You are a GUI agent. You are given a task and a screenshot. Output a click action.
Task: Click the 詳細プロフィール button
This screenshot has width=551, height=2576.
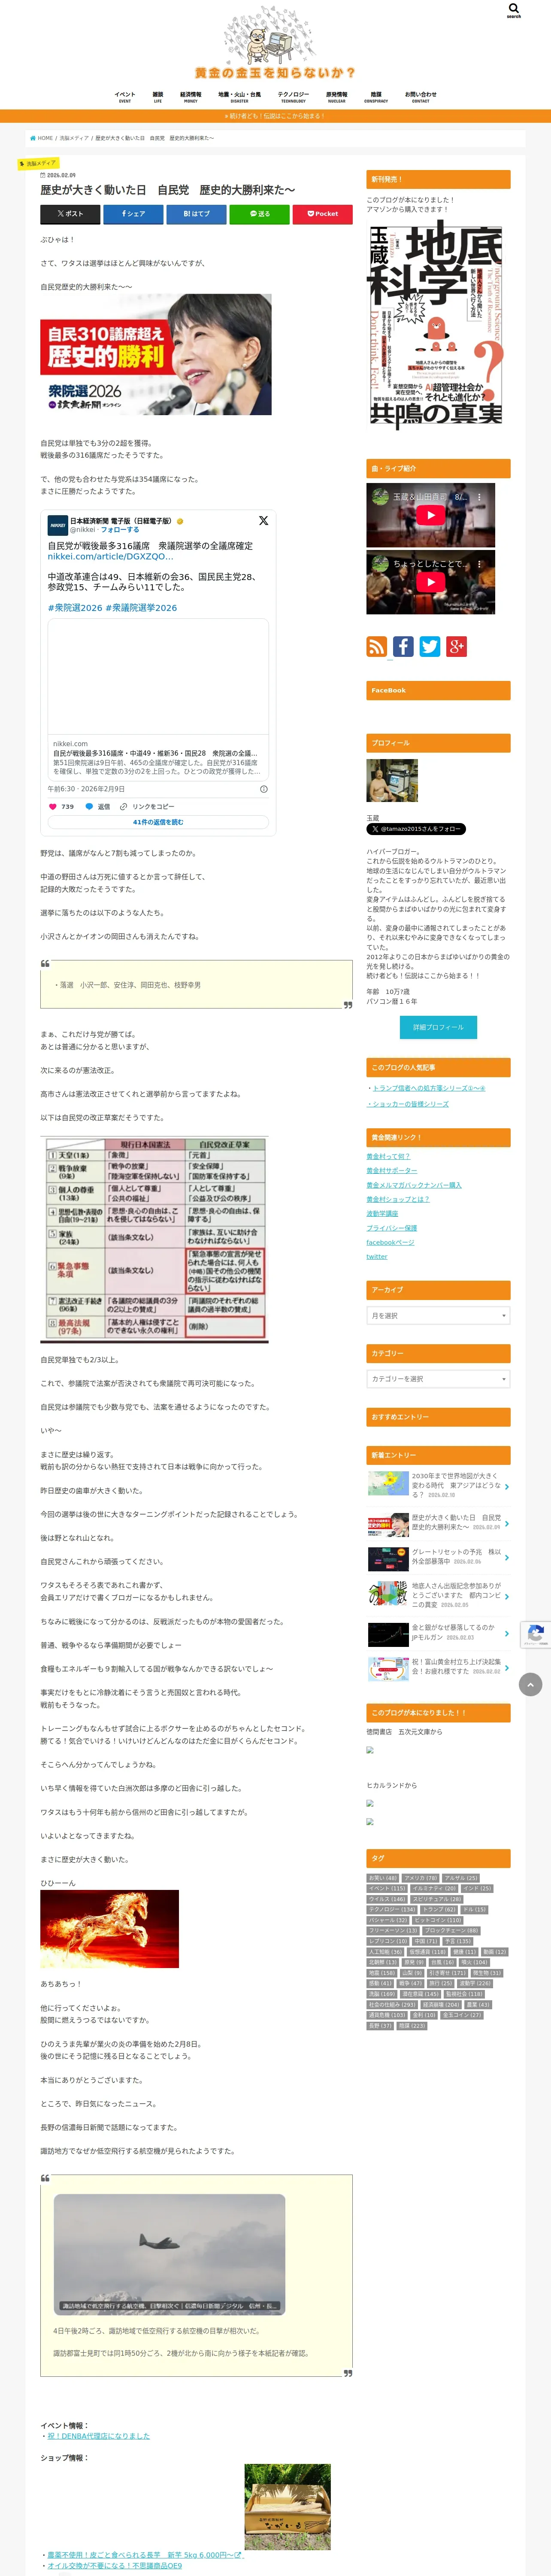[438, 1027]
